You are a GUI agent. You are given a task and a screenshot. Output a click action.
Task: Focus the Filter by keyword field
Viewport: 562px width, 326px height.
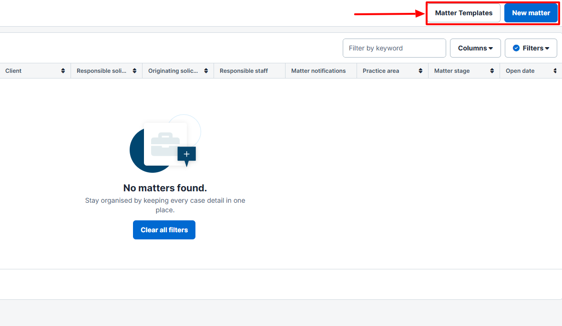coord(394,48)
